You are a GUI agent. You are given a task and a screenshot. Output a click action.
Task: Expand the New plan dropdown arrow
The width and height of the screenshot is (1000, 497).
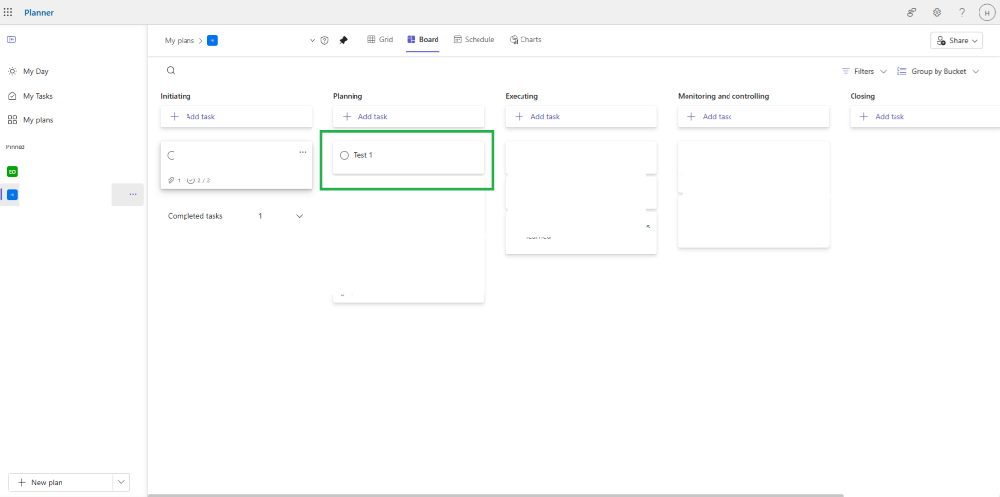click(x=121, y=483)
